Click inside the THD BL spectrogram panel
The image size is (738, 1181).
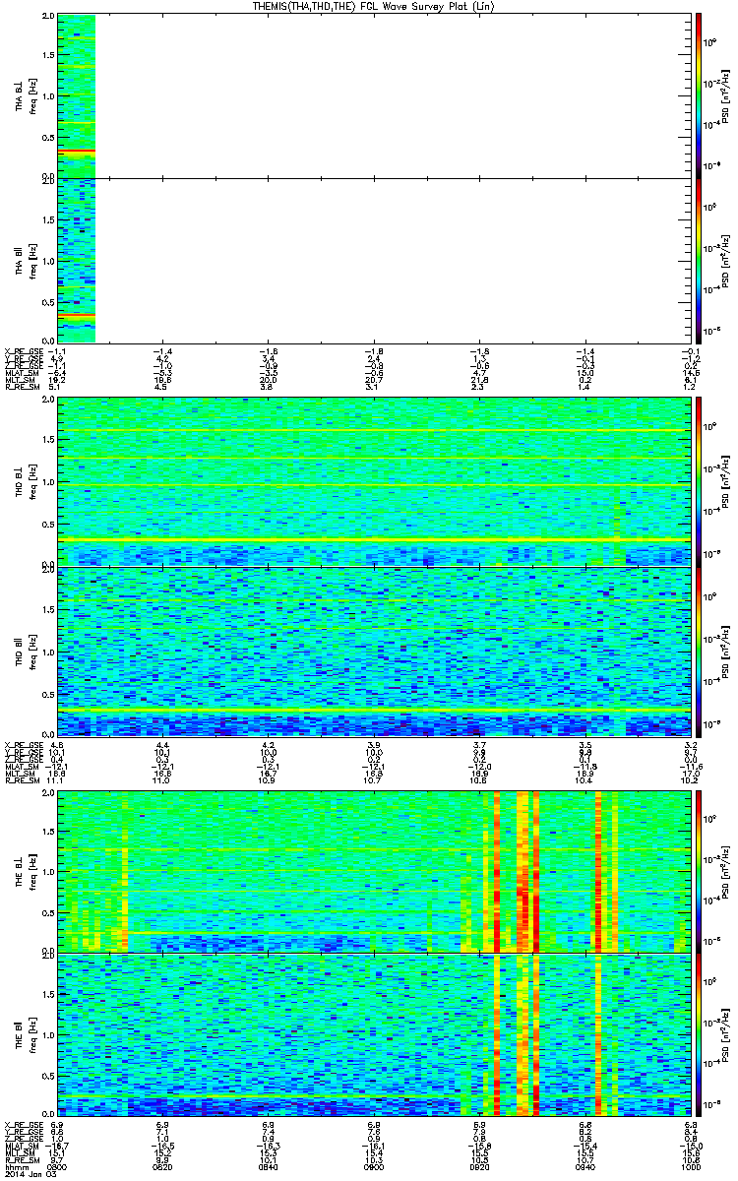[374, 481]
